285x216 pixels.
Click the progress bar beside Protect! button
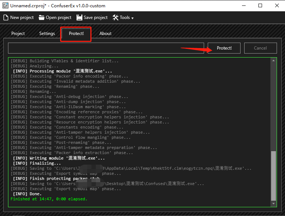[x=106, y=48]
